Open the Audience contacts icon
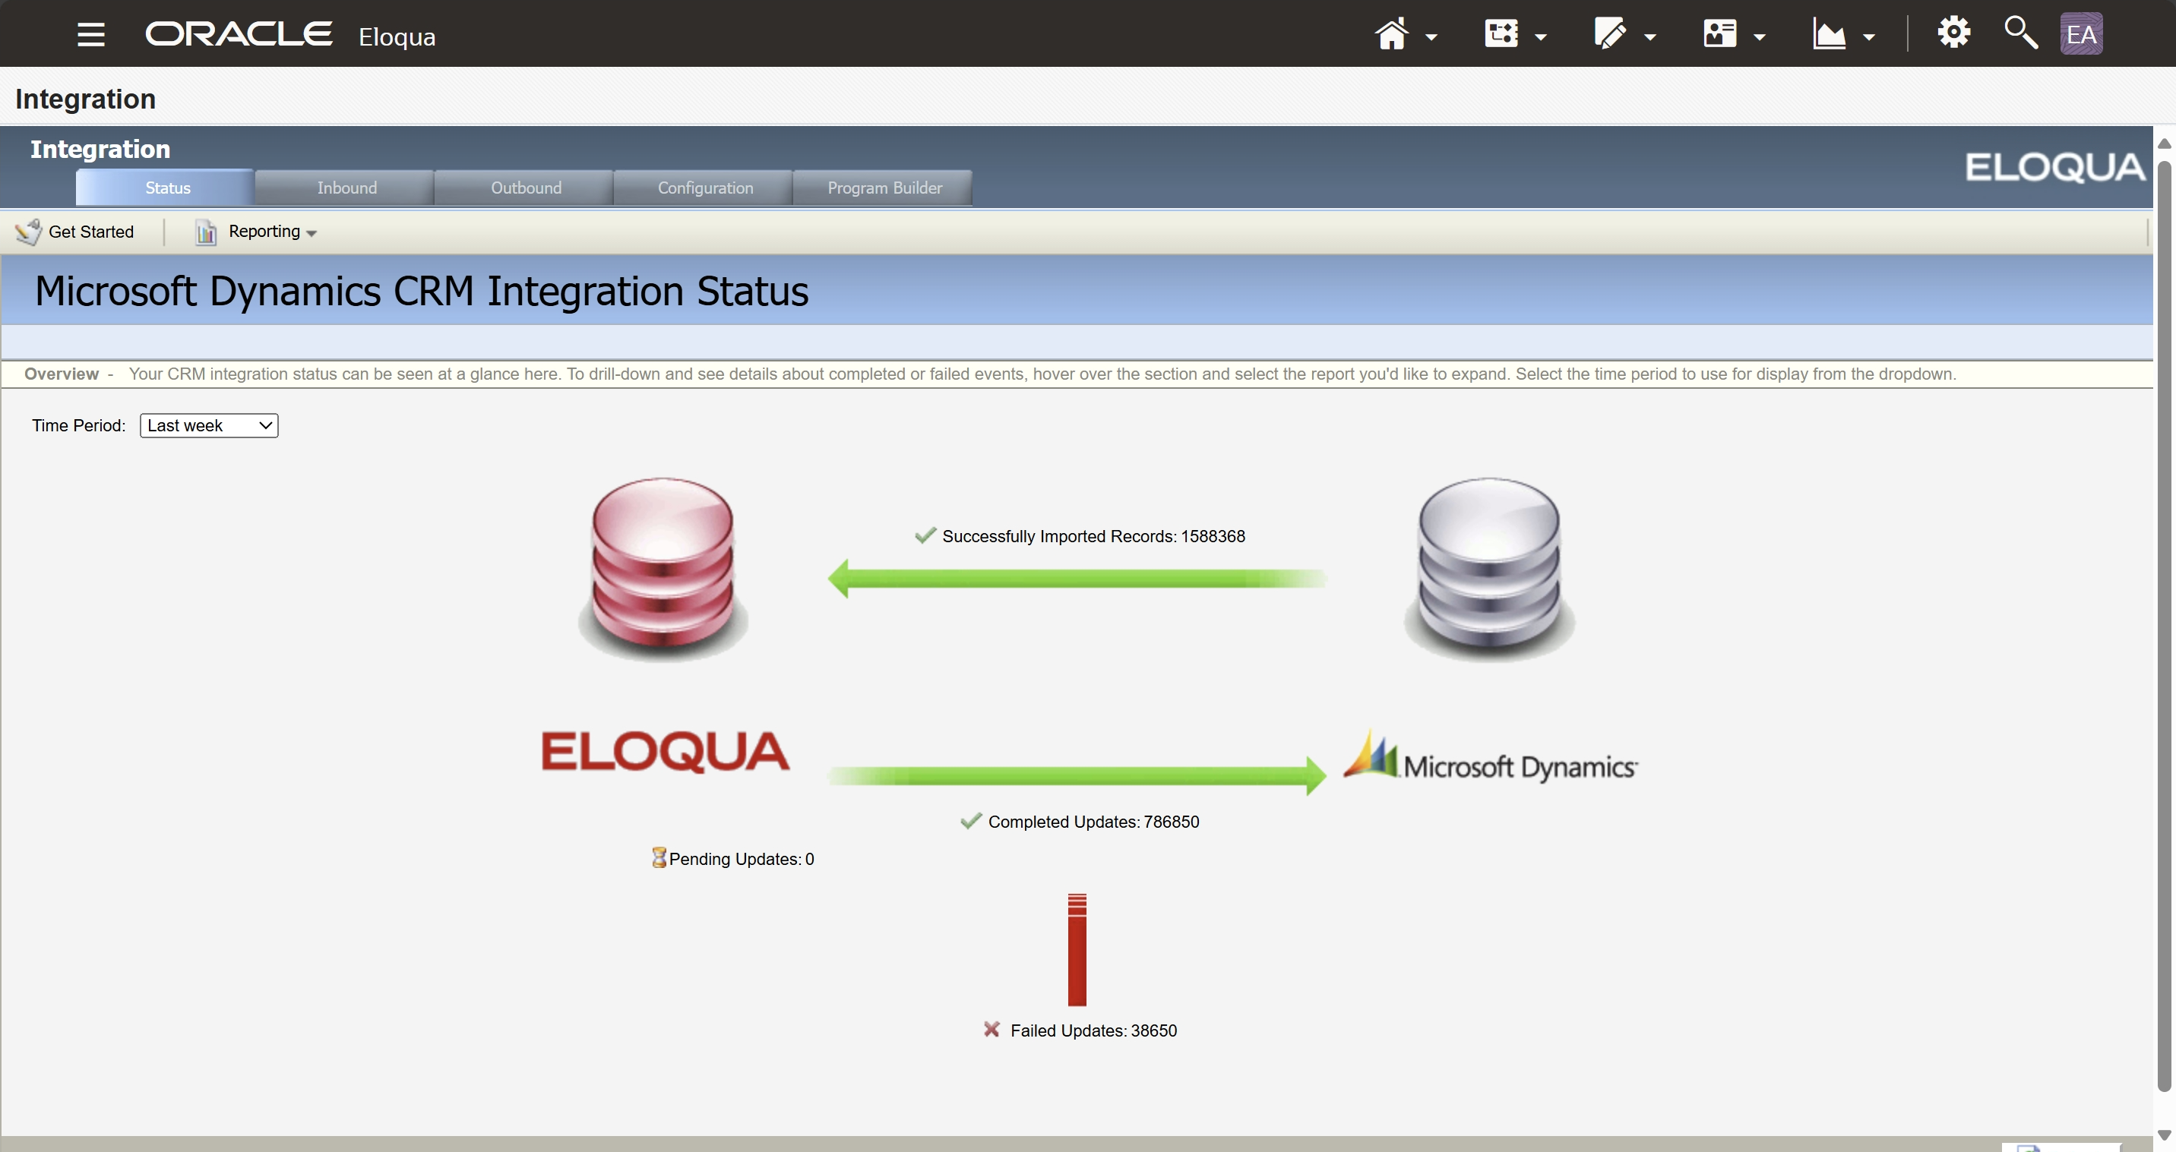The width and height of the screenshot is (2176, 1152). (x=1719, y=35)
